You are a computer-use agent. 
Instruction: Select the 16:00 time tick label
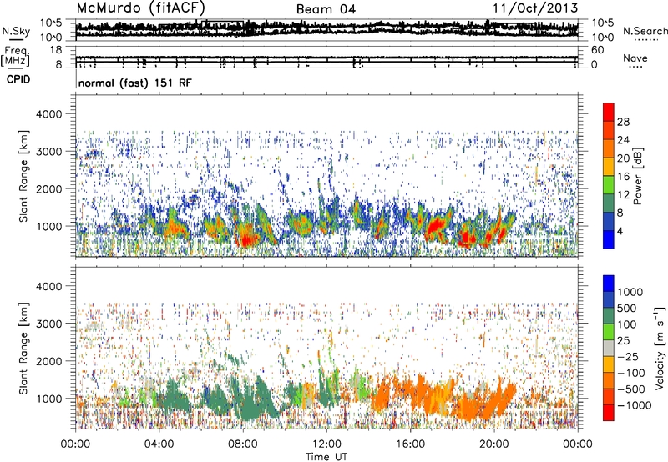410,444
